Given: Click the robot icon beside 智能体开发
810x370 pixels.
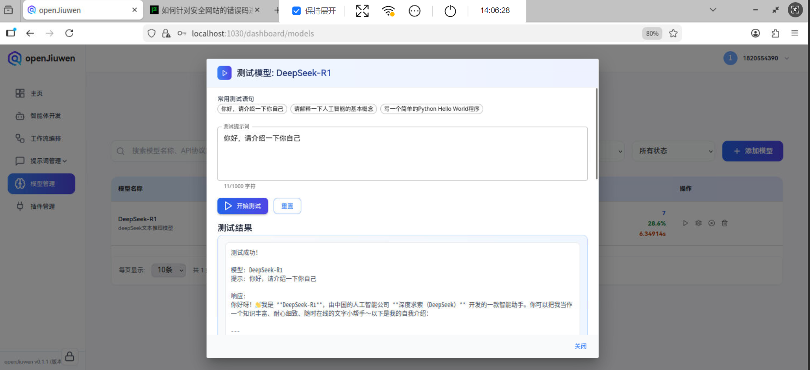Looking at the screenshot, I should coord(20,116).
